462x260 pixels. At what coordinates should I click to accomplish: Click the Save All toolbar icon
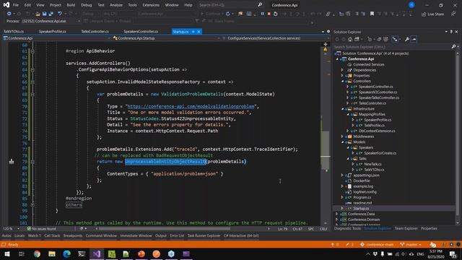[x=51, y=14]
